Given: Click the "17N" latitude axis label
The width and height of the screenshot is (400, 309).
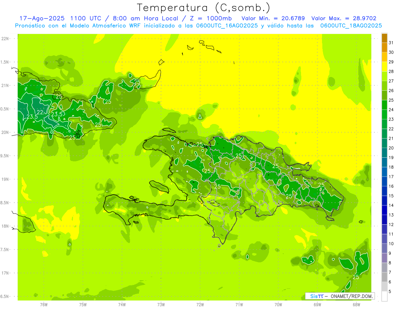Looking at the screenshot, I should pyautogui.click(x=5, y=273).
